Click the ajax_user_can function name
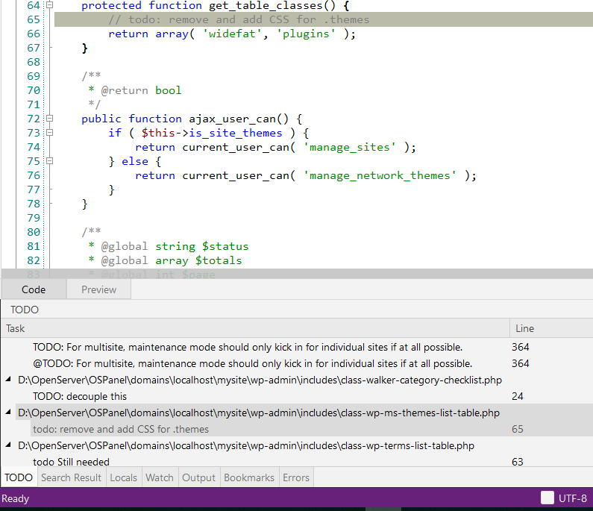593x511 pixels. (x=232, y=119)
